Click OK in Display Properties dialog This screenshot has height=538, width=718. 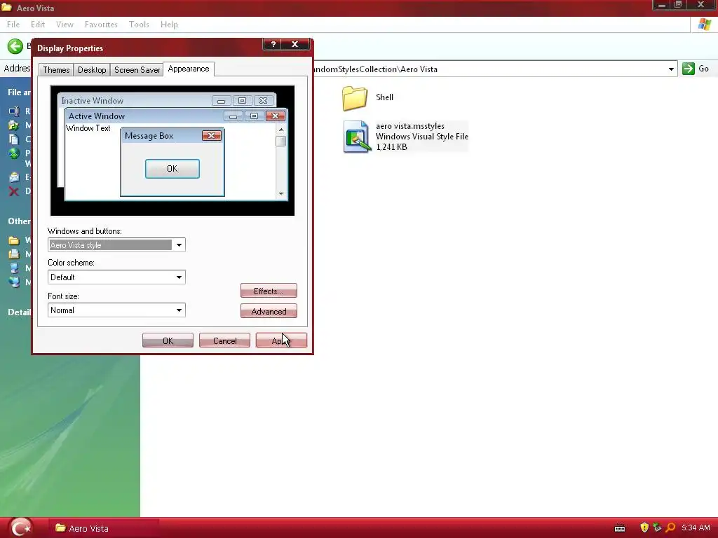[x=168, y=340]
